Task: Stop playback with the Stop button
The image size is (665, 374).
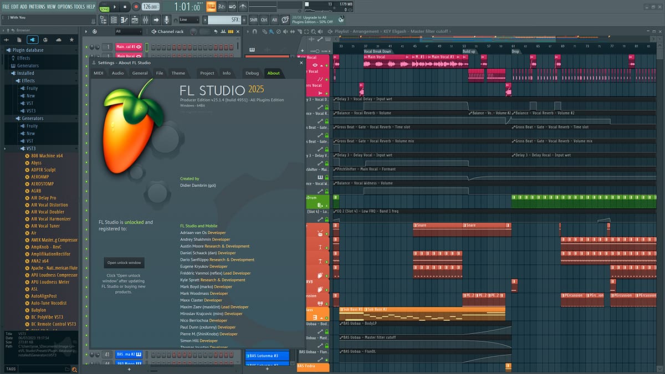Action: pyautogui.click(x=126, y=7)
